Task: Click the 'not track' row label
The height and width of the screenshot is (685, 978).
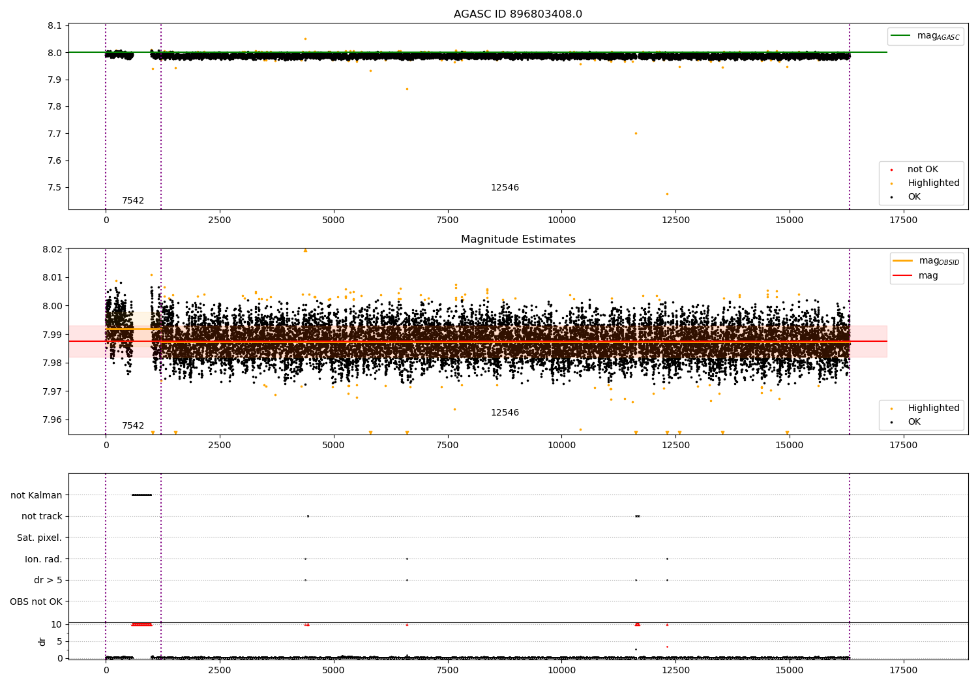Action: point(42,516)
